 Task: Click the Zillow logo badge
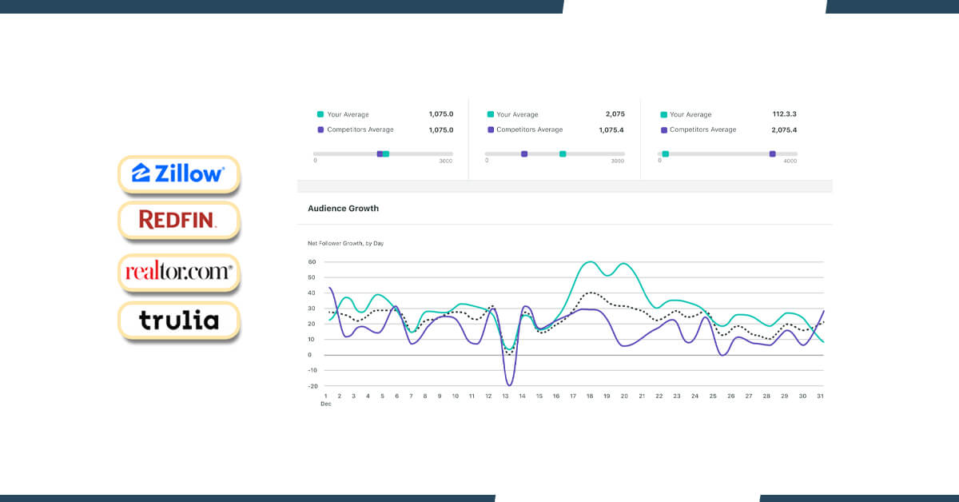179,173
